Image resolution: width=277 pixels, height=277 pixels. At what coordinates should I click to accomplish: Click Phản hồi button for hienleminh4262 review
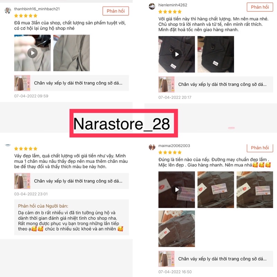260,7
